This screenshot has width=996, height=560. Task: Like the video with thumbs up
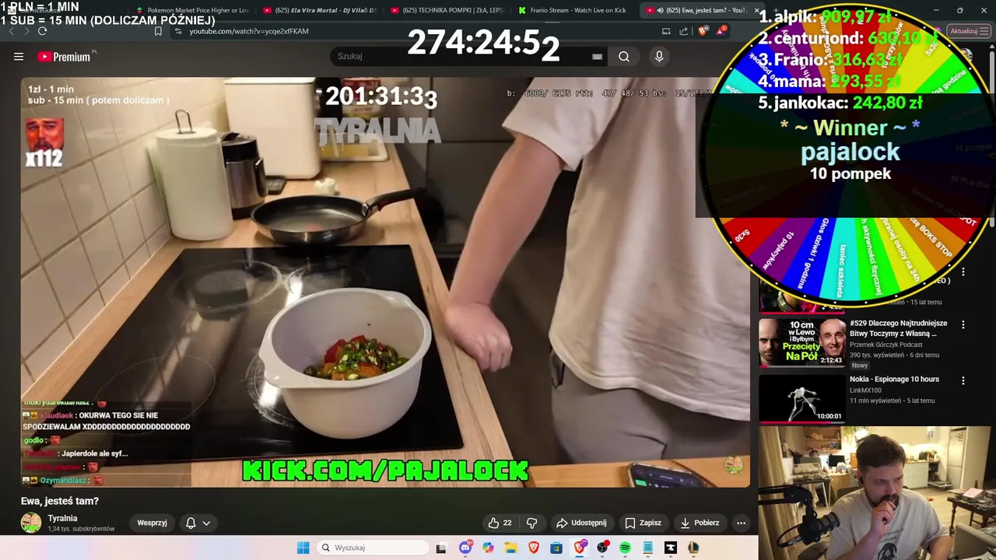(500, 523)
